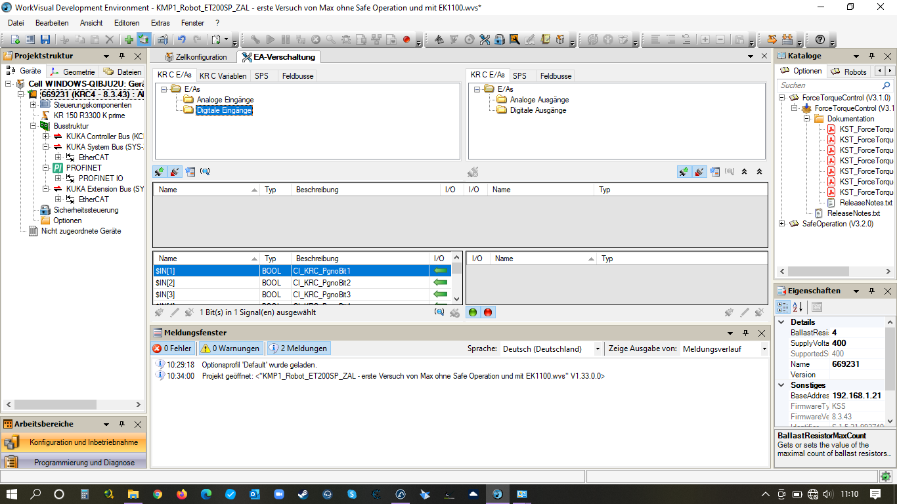Open File Explorer from the Windows taskbar
897x504 pixels.
point(133,493)
